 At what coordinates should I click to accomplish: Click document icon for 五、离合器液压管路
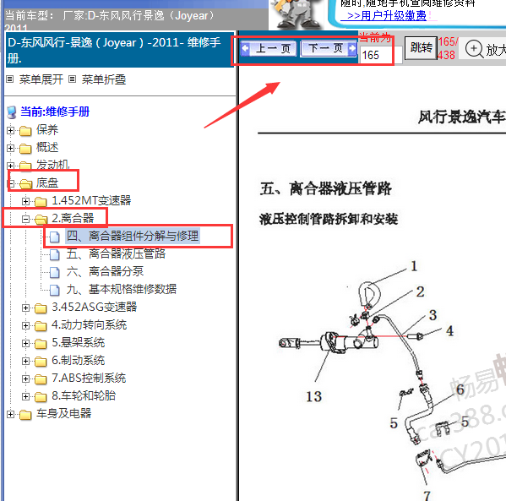tap(55, 254)
